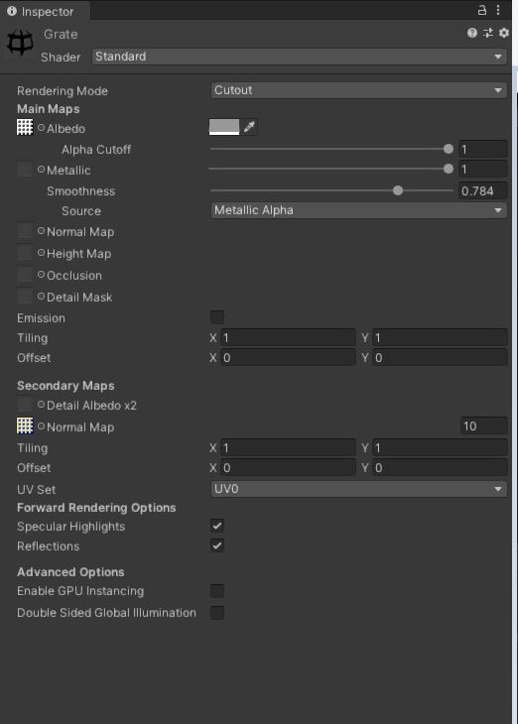The width and height of the screenshot is (518, 724).
Task: Open the Rendering Mode Cutout dropdown
Action: coord(358,90)
